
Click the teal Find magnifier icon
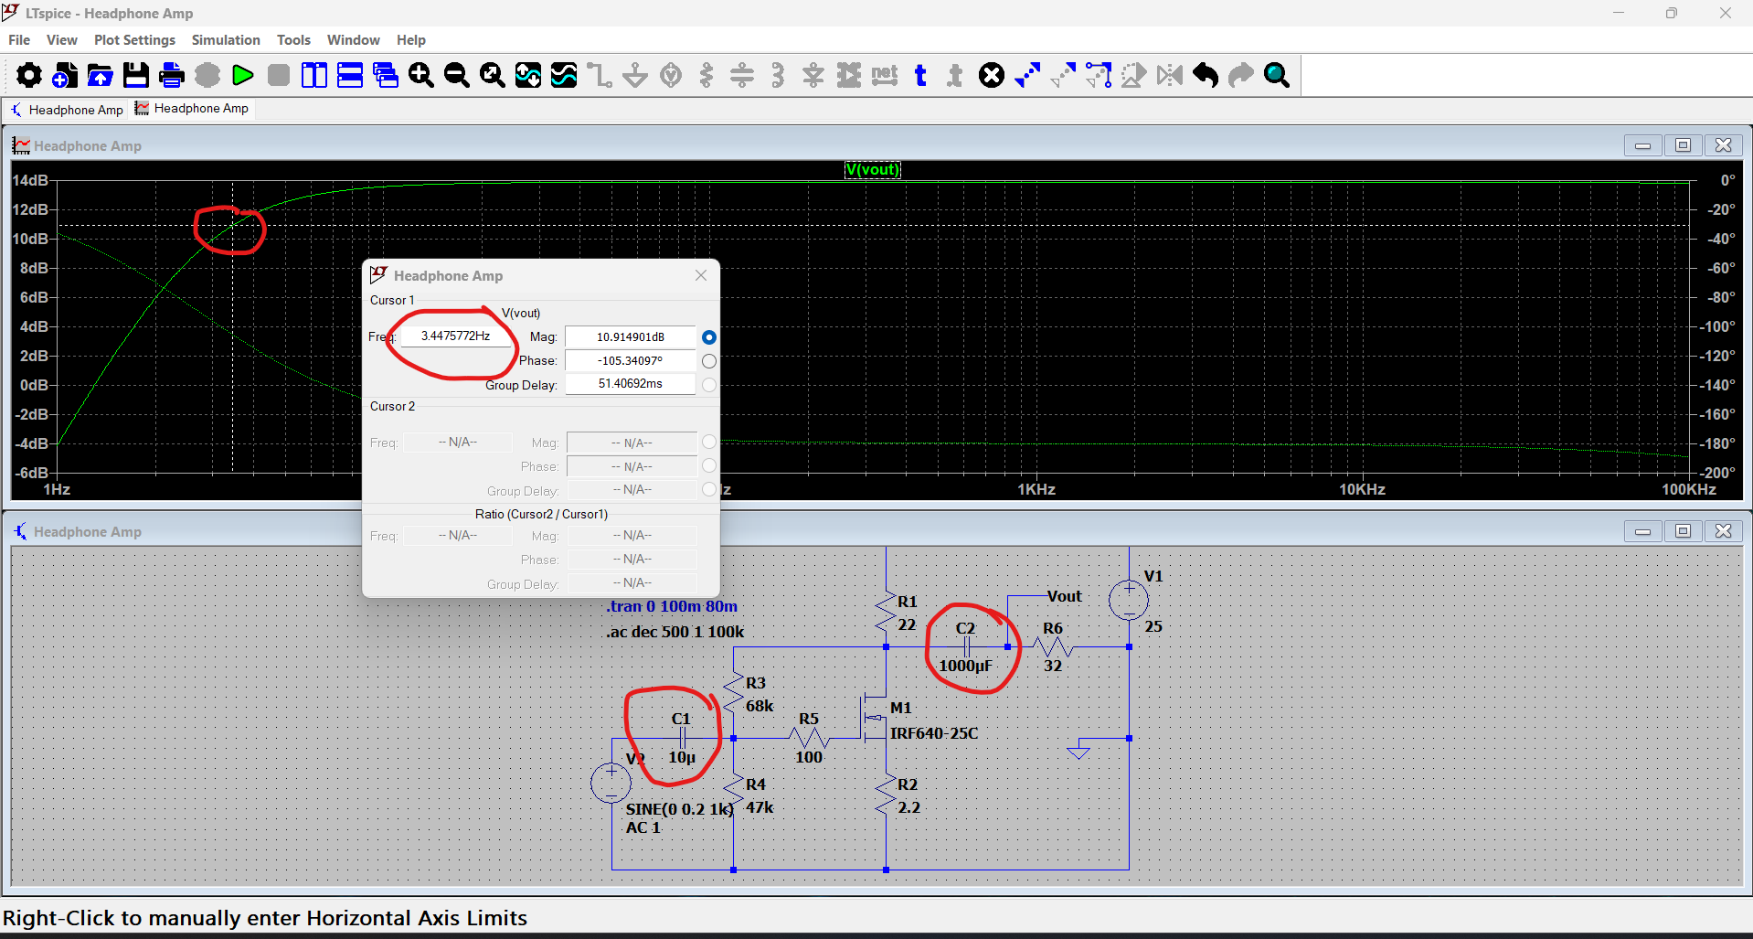pos(1277,75)
